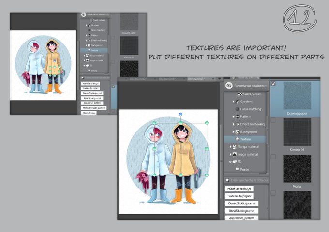Expand the Gradient folder in the back window
The image size is (329, 232).
click(x=87, y=25)
